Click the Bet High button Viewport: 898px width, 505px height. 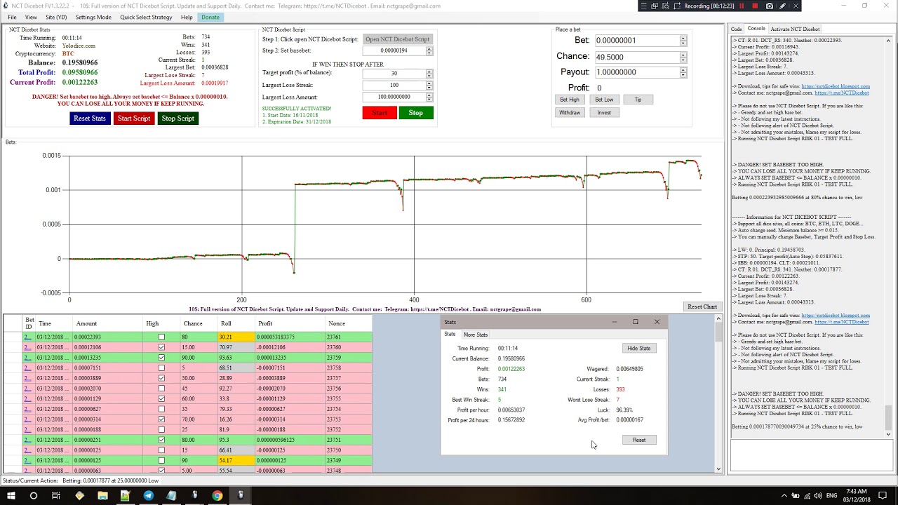tap(570, 100)
